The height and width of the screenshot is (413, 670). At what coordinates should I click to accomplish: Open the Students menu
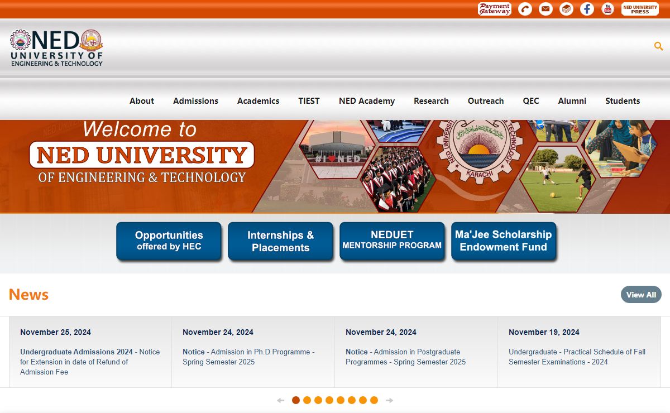click(623, 101)
